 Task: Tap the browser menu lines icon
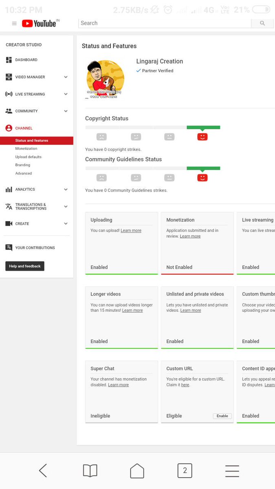232,471
